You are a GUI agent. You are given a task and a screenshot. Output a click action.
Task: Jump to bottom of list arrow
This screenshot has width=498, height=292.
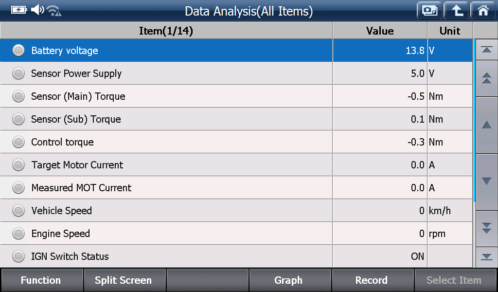[x=486, y=257]
